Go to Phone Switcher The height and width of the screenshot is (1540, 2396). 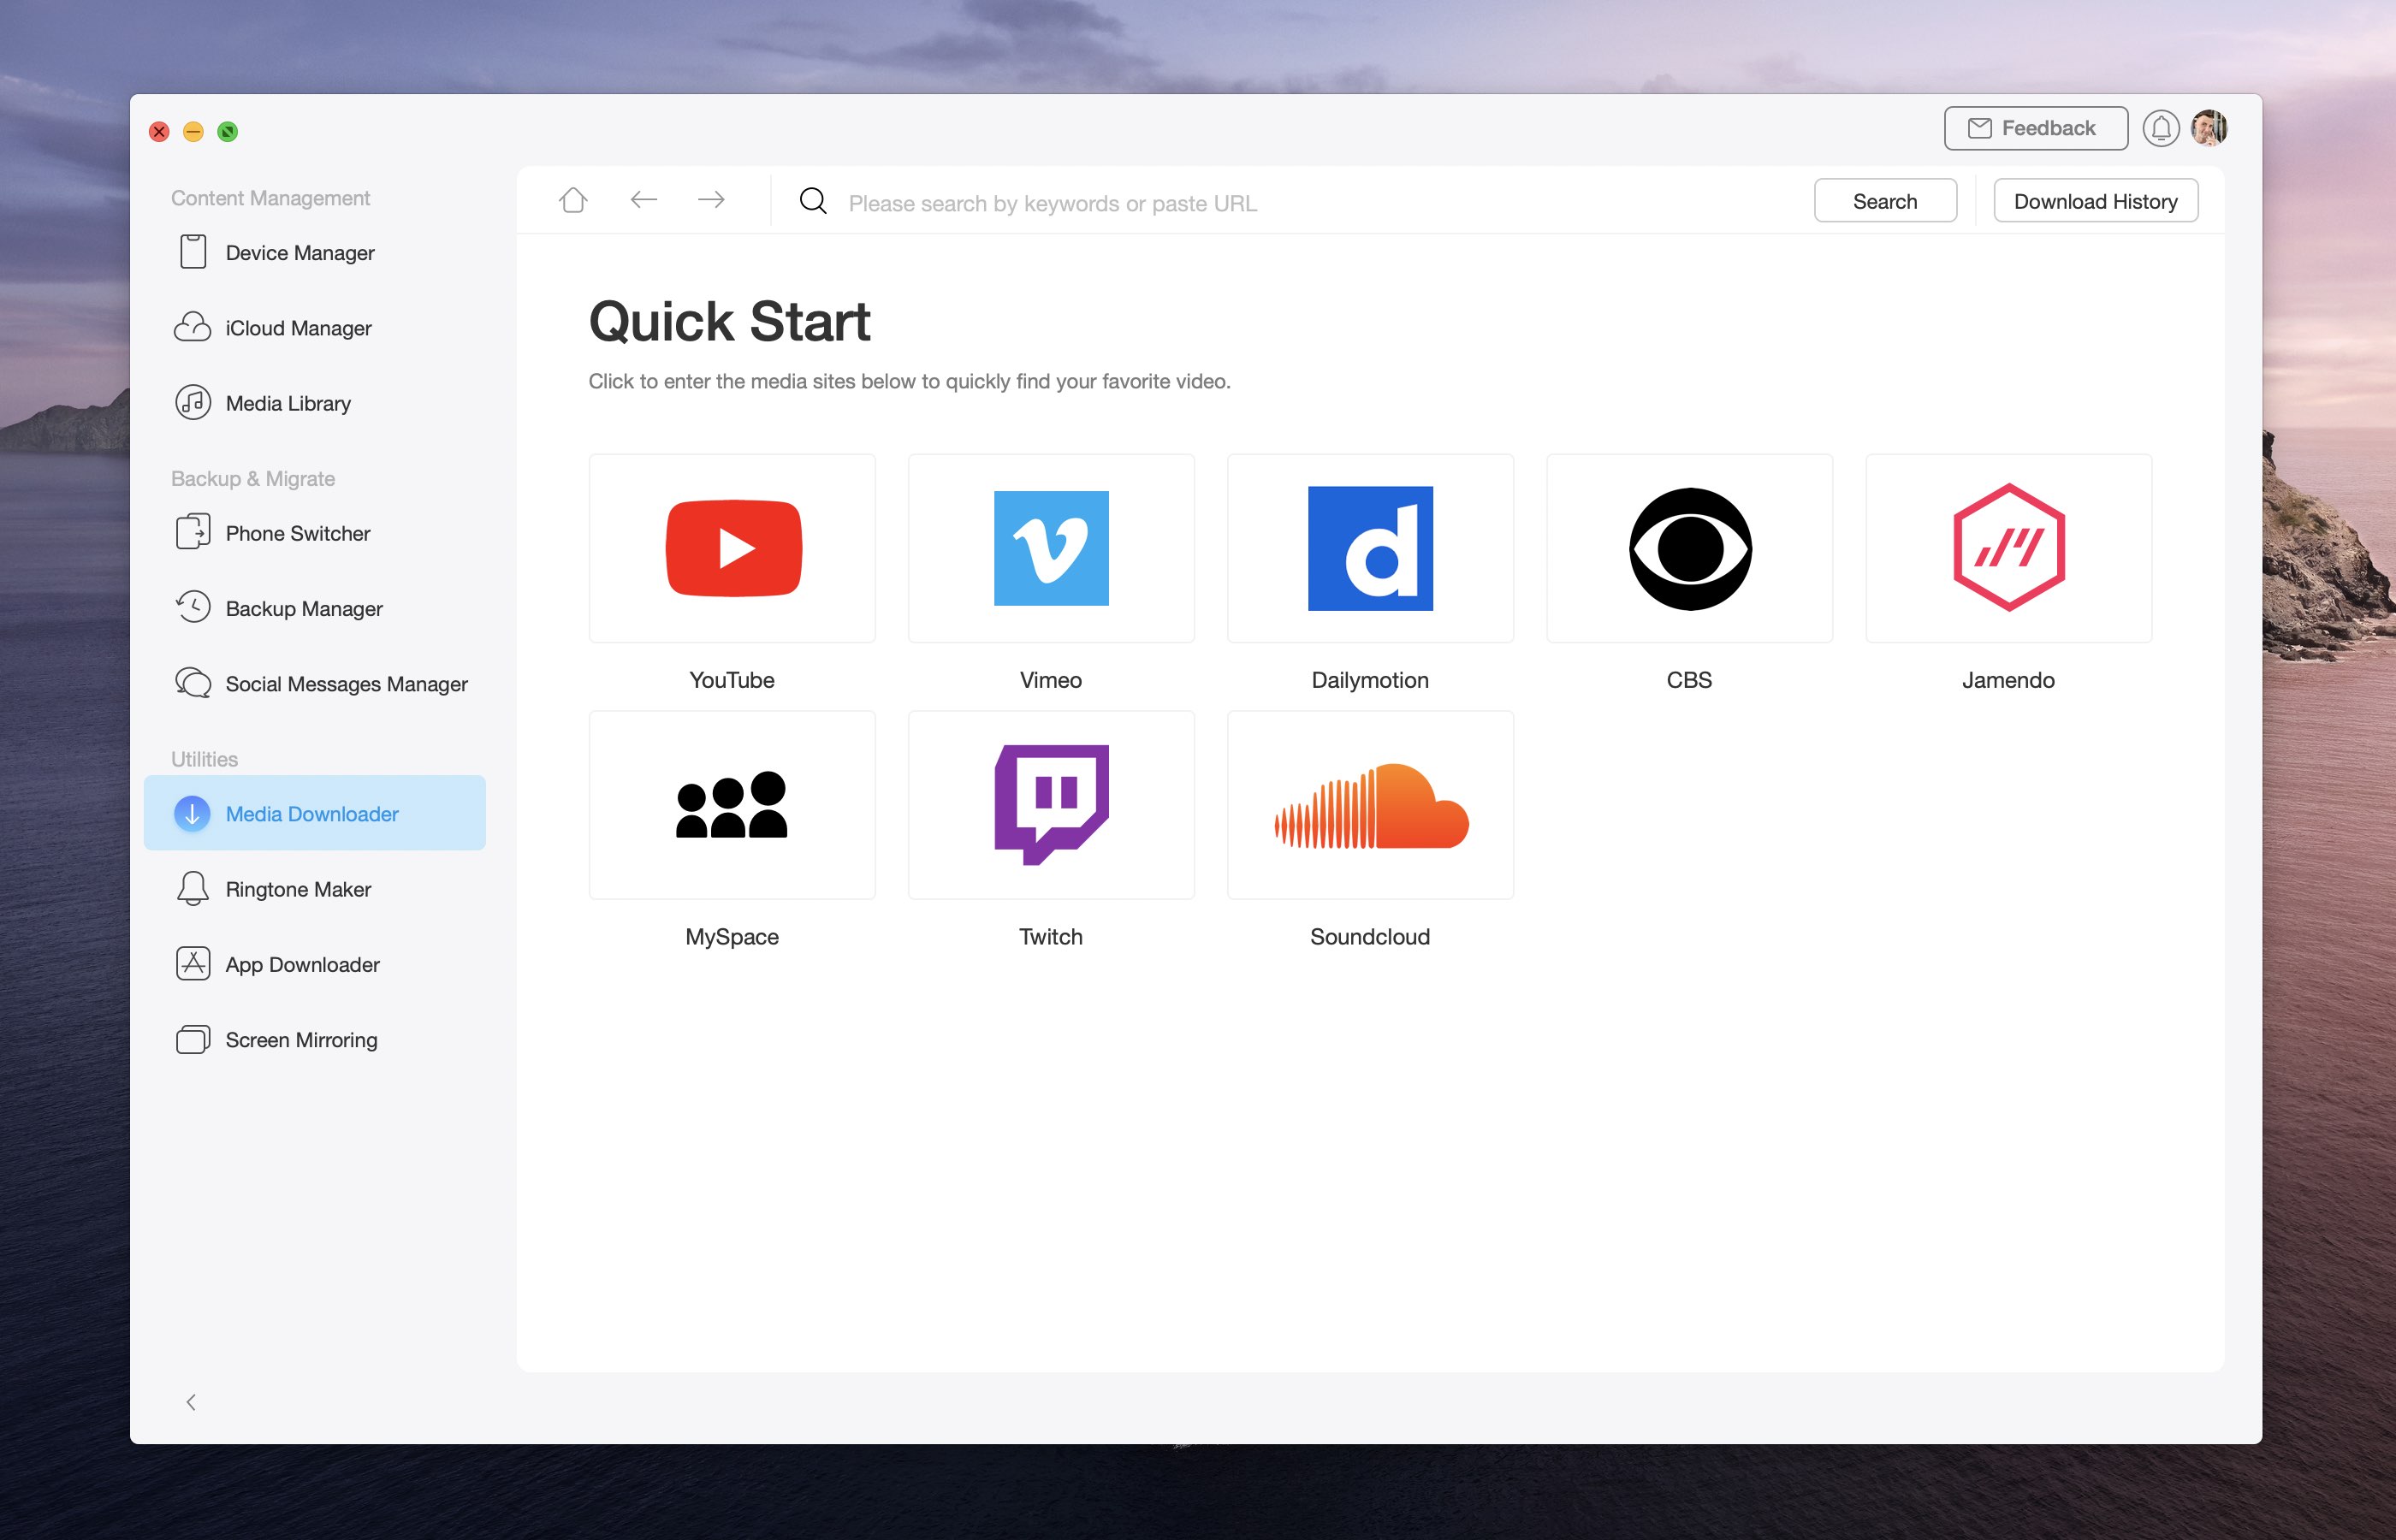315,533
